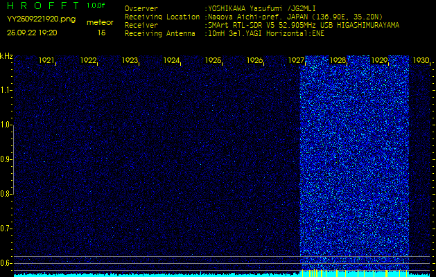Viewport: 436px width, 277px height.
Task: Click the 1921 time marker
Action: coord(46,60)
